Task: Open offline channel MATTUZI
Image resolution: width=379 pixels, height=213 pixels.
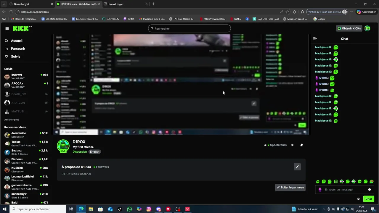Action: (x=26, y=112)
